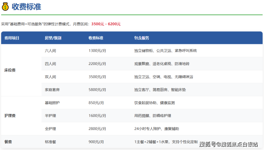Choose the 家庭套房 room option
The image size is (264, 150).
[x=52, y=90]
